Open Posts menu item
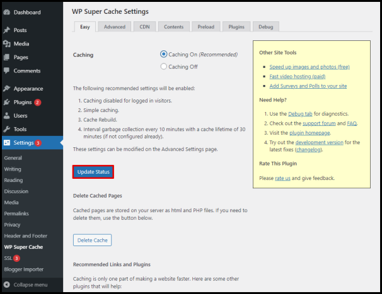Image resolution: width=382 pixels, height=294 pixels. click(x=20, y=30)
